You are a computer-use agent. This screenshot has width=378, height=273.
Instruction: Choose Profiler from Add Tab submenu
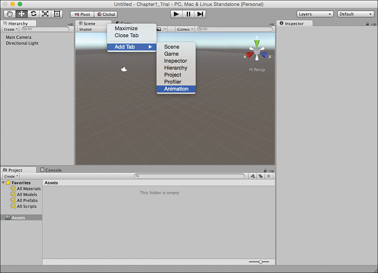(176, 82)
